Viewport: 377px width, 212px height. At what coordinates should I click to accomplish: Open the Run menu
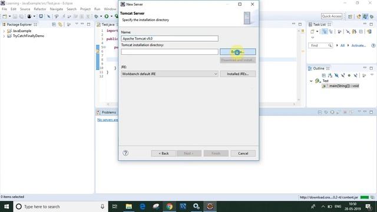[97, 9]
